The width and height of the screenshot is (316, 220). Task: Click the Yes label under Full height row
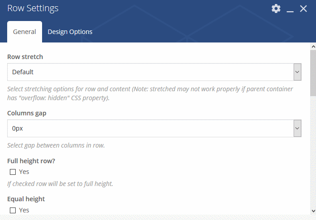(x=24, y=172)
